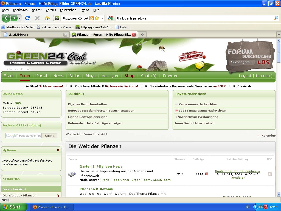Click the home icon in toolbar

pyautogui.click(x=47, y=18)
